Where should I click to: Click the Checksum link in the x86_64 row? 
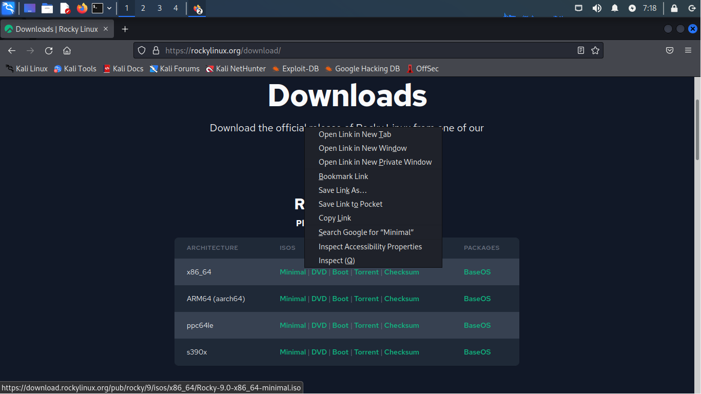tap(402, 272)
